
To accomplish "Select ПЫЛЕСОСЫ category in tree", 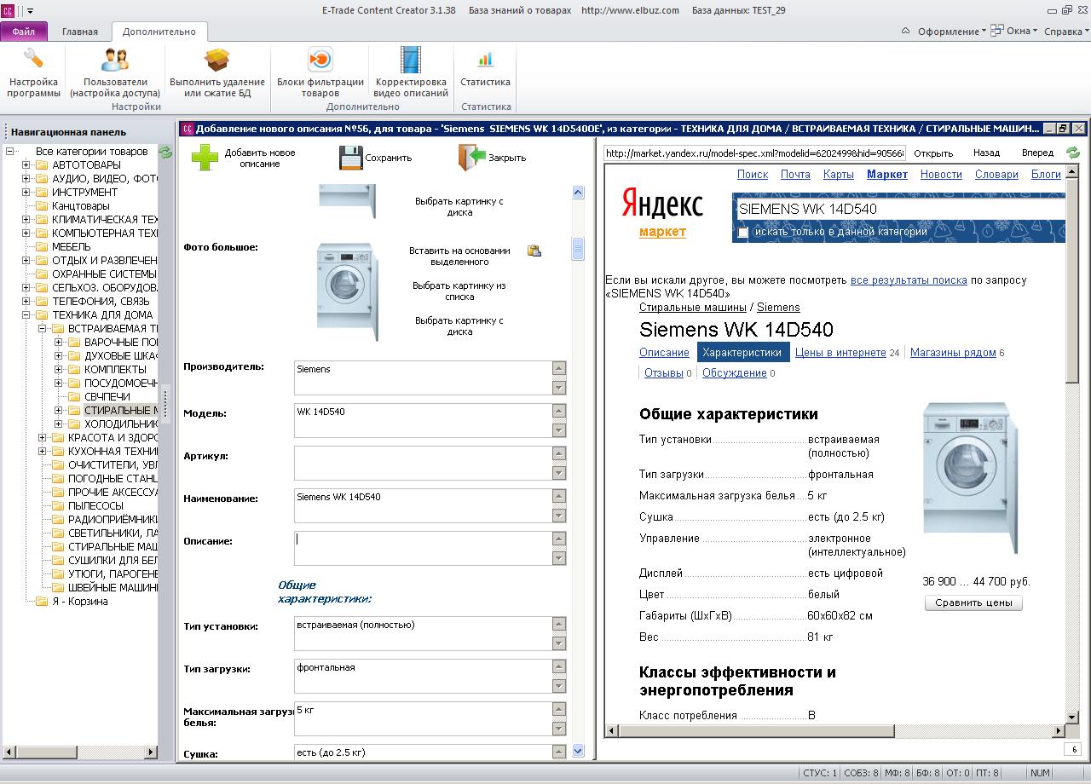I will coord(95,505).
